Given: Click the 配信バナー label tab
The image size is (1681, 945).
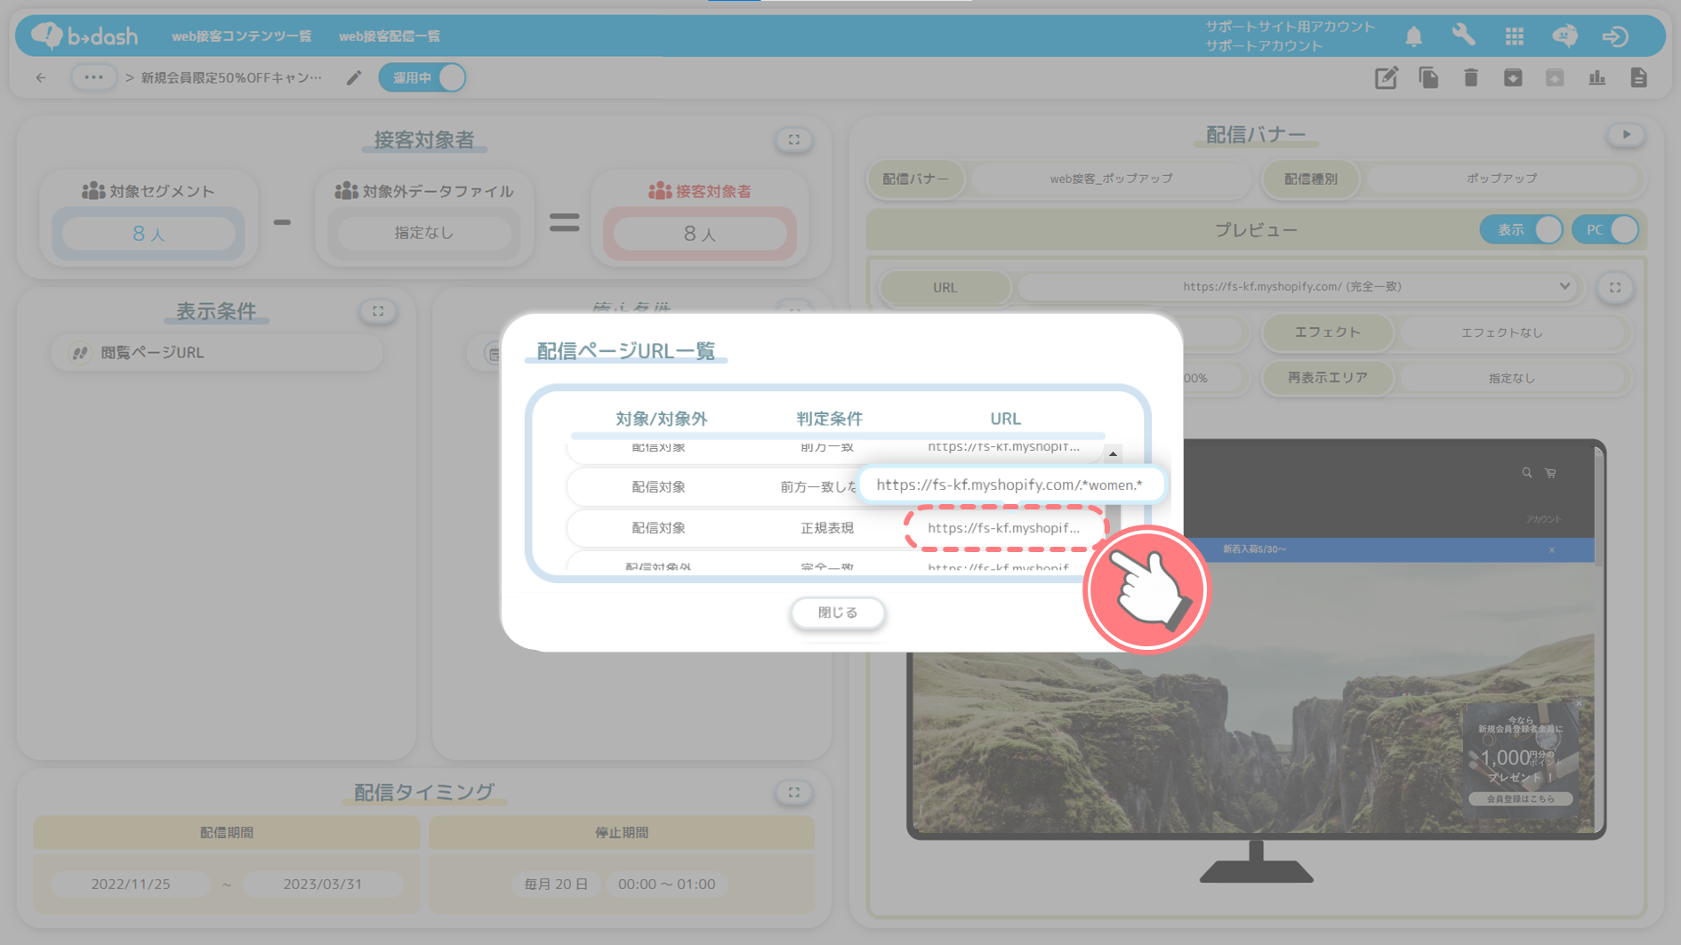Looking at the screenshot, I should [x=915, y=179].
